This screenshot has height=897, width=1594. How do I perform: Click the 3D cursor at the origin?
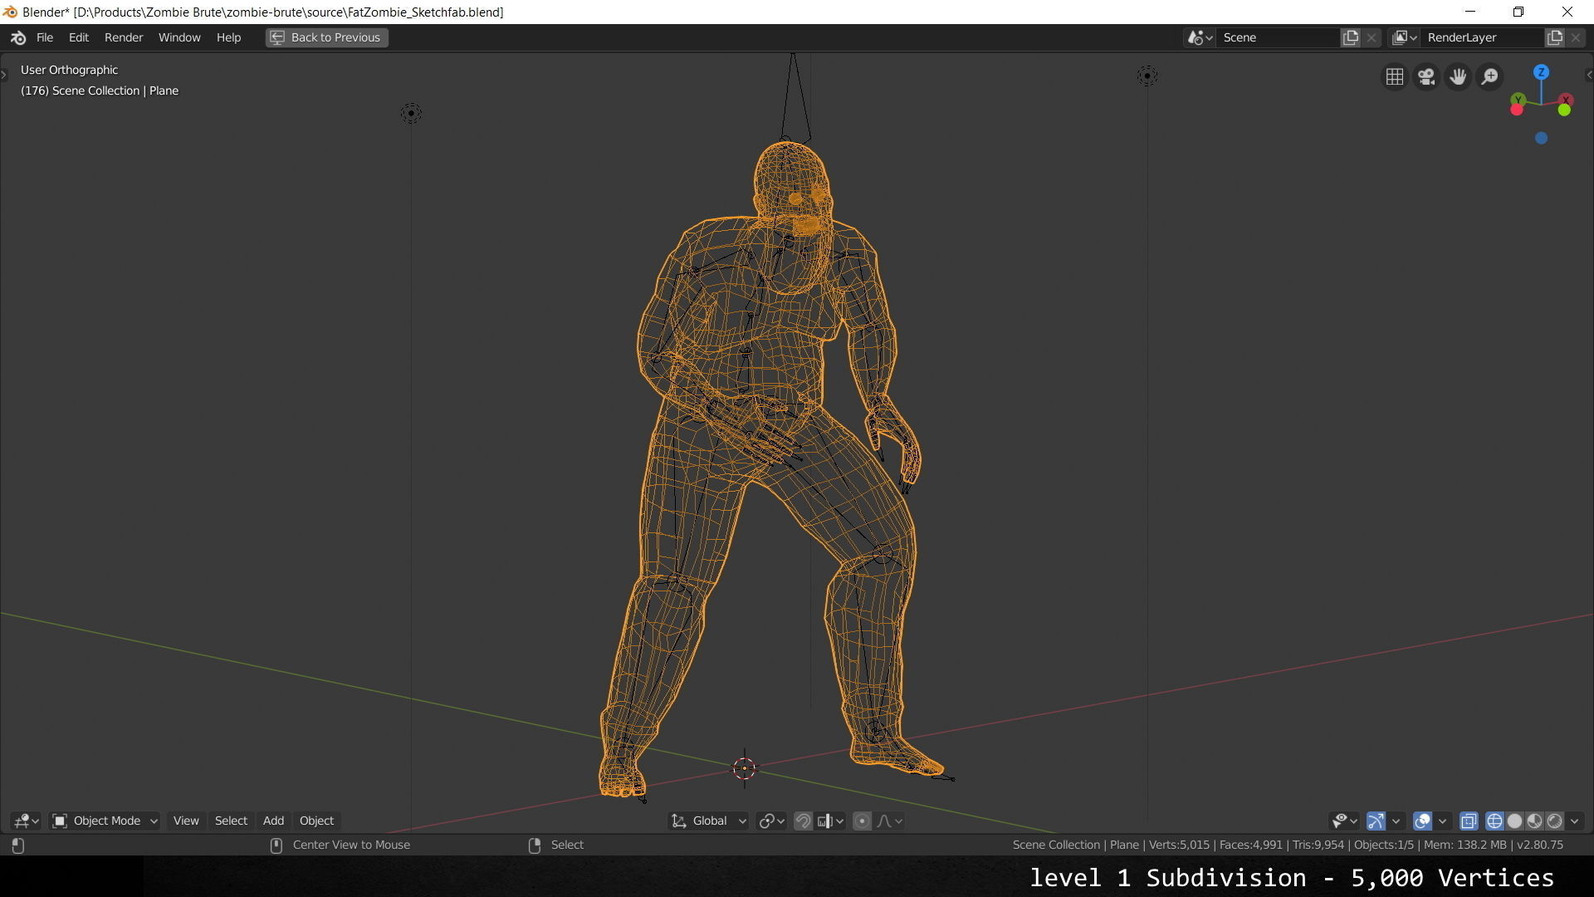click(744, 768)
